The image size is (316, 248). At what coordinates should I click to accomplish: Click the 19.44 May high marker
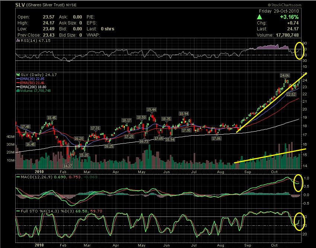(151, 109)
